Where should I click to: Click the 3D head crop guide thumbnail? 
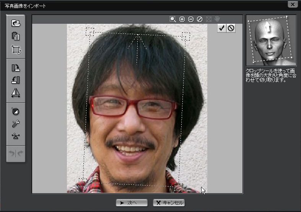coord(271,40)
